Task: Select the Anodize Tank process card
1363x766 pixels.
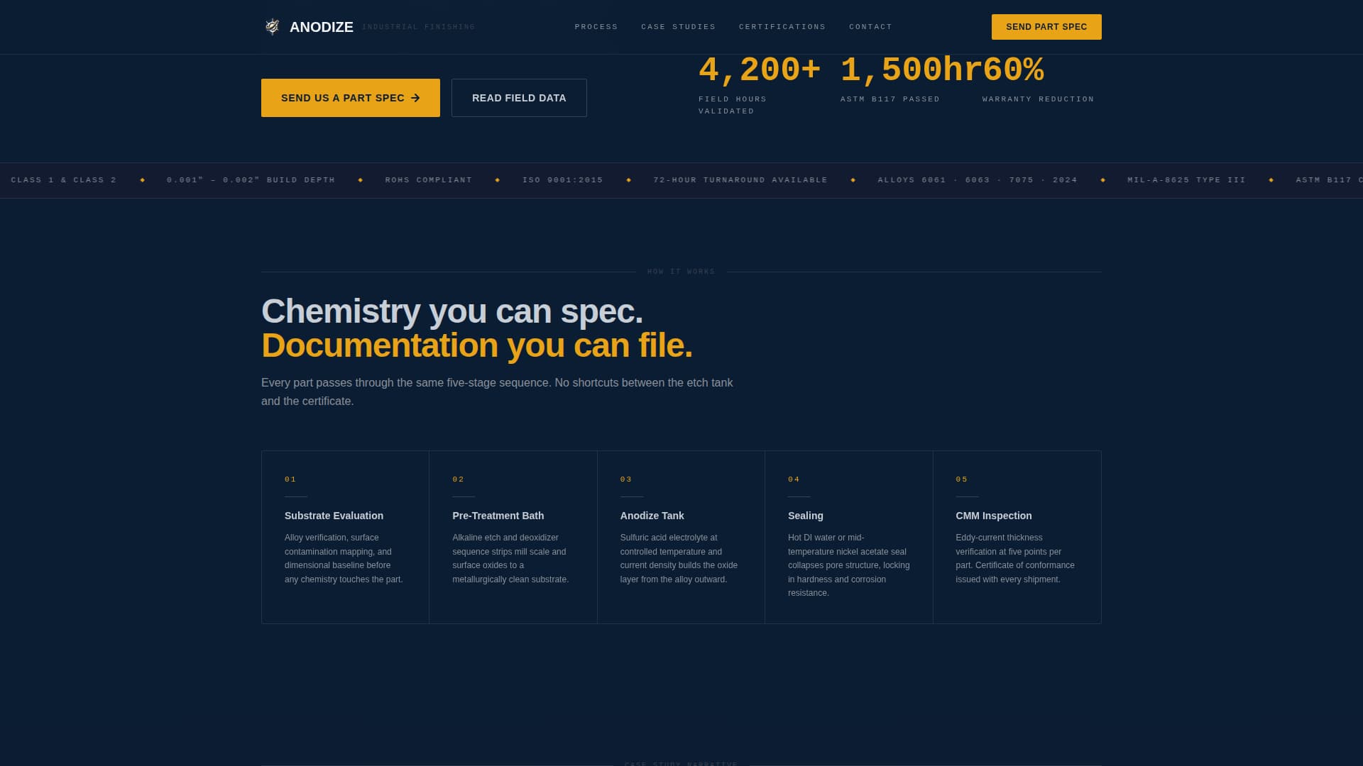Action: 681,538
